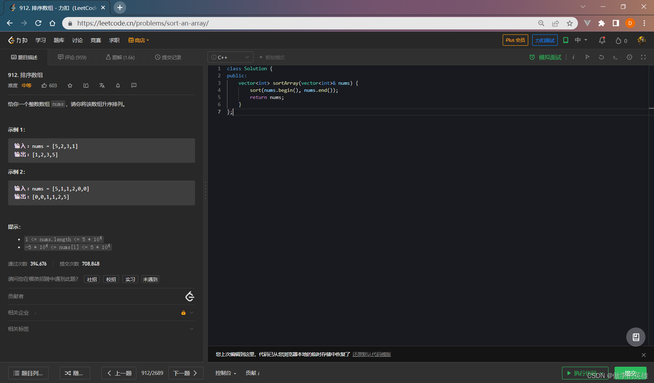Open the floating notes button
This screenshot has height=383, width=654.
(636, 337)
